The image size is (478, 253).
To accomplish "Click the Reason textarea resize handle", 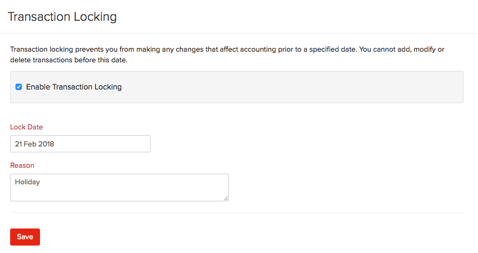I will click(226, 198).
